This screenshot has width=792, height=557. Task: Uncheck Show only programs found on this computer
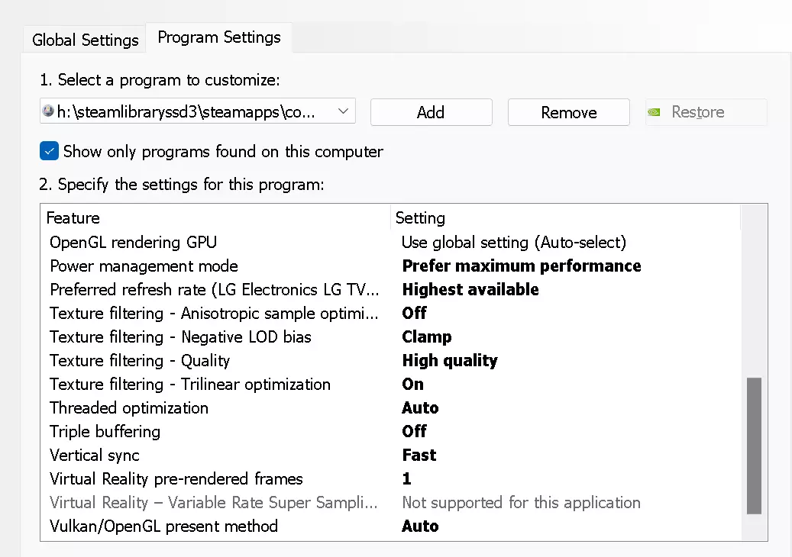[x=49, y=151]
